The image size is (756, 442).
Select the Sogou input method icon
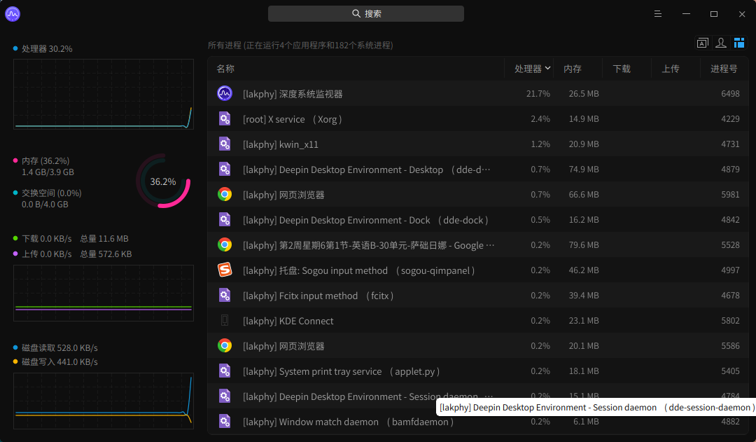[x=225, y=270]
